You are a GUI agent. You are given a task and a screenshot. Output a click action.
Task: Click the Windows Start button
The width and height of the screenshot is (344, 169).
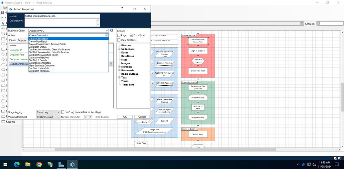pos(5,164)
